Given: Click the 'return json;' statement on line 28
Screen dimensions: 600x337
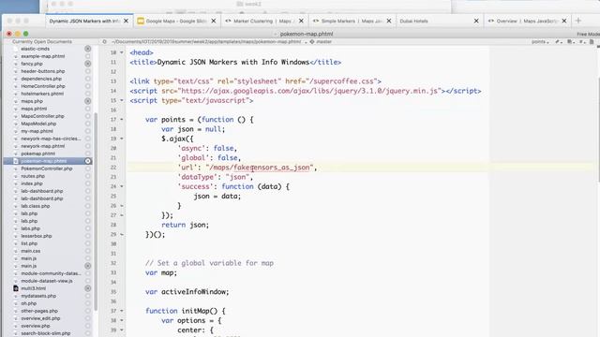Looking at the screenshot, I should (186, 225).
